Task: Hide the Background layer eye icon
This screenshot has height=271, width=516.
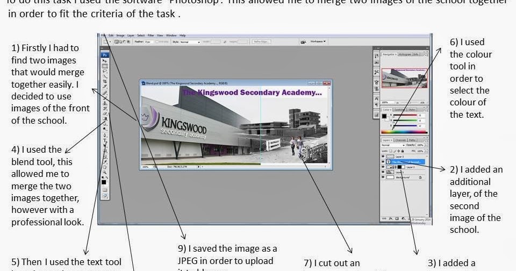Action: (383, 177)
